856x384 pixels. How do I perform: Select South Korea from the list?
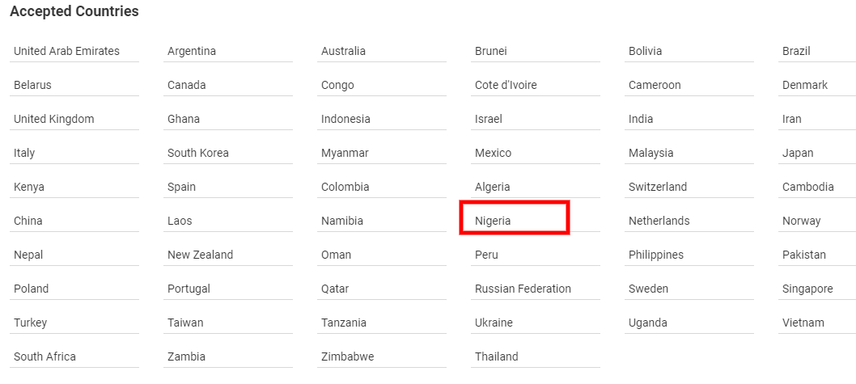pos(198,153)
